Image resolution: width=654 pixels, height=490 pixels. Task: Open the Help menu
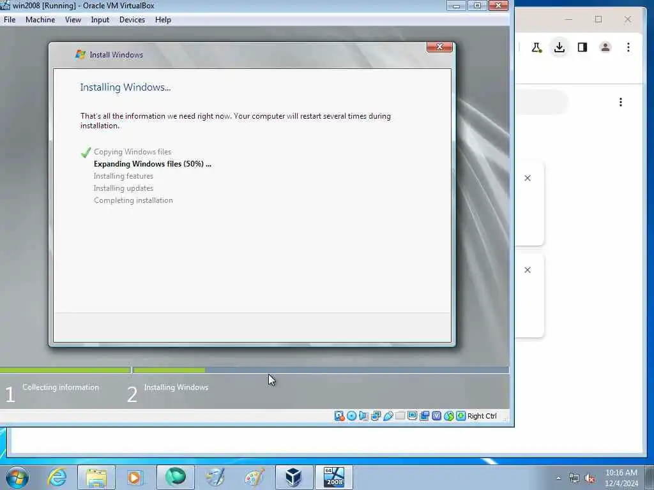click(163, 20)
